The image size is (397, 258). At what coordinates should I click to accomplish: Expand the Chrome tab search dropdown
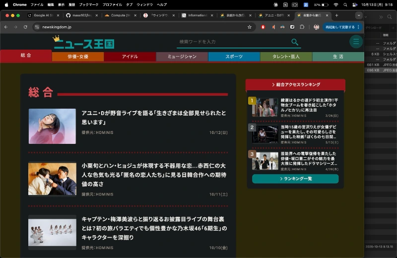pyautogui.click(x=359, y=15)
